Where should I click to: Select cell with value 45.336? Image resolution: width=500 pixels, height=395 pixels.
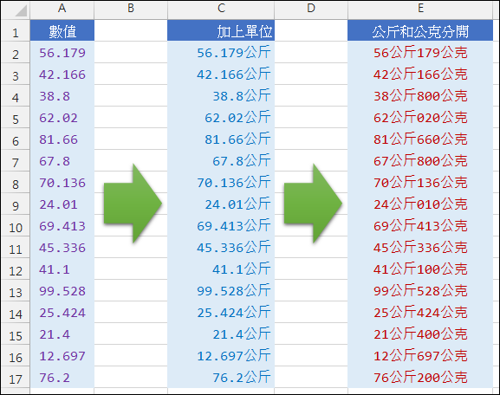(62, 248)
